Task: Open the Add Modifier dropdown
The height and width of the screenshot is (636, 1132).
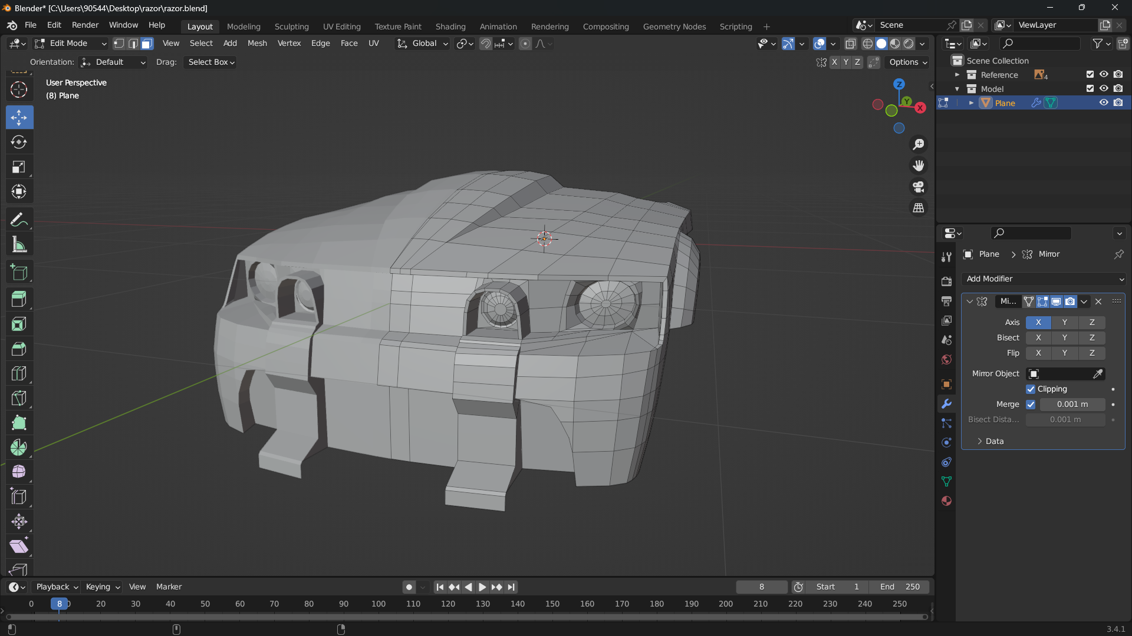Action: 1044,279
